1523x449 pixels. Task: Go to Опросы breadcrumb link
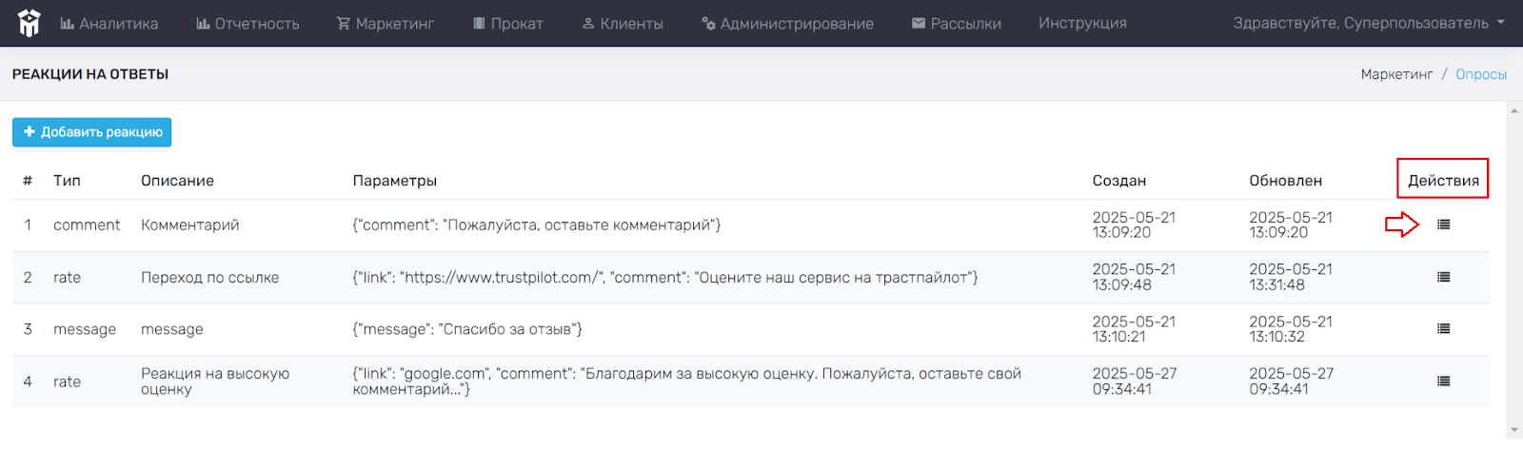click(1481, 74)
